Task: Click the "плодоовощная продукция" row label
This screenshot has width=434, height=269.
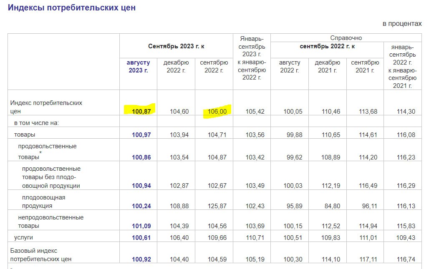Action: tap(43, 202)
